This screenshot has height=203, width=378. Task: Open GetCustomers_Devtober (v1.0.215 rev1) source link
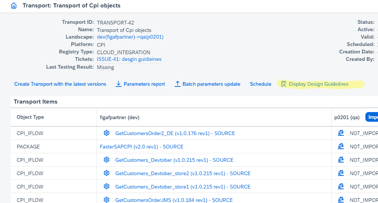(174, 160)
